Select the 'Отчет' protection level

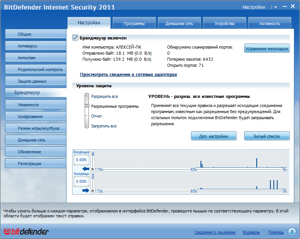coord(96,116)
